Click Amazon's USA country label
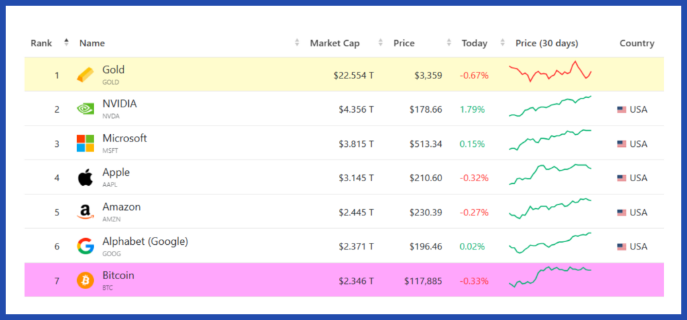This screenshot has height=320, width=687. [x=638, y=213]
